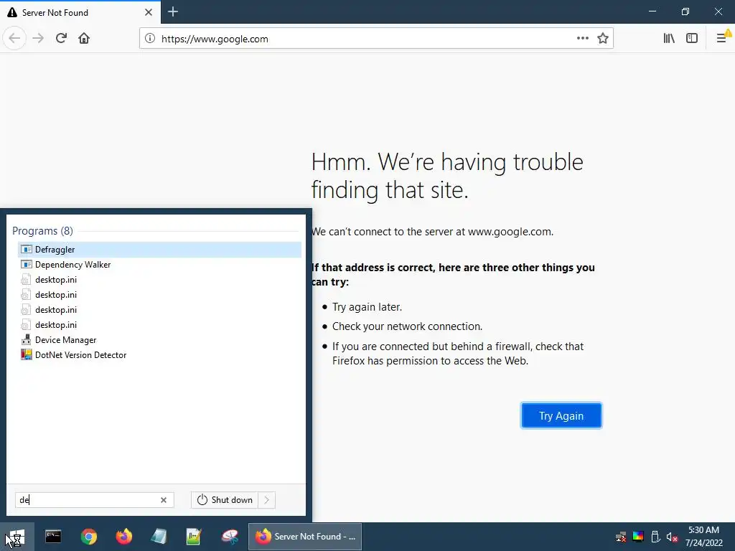The image size is (735, 551).
Task: Click the Defraggler program icon
Action: click(27, 249)
